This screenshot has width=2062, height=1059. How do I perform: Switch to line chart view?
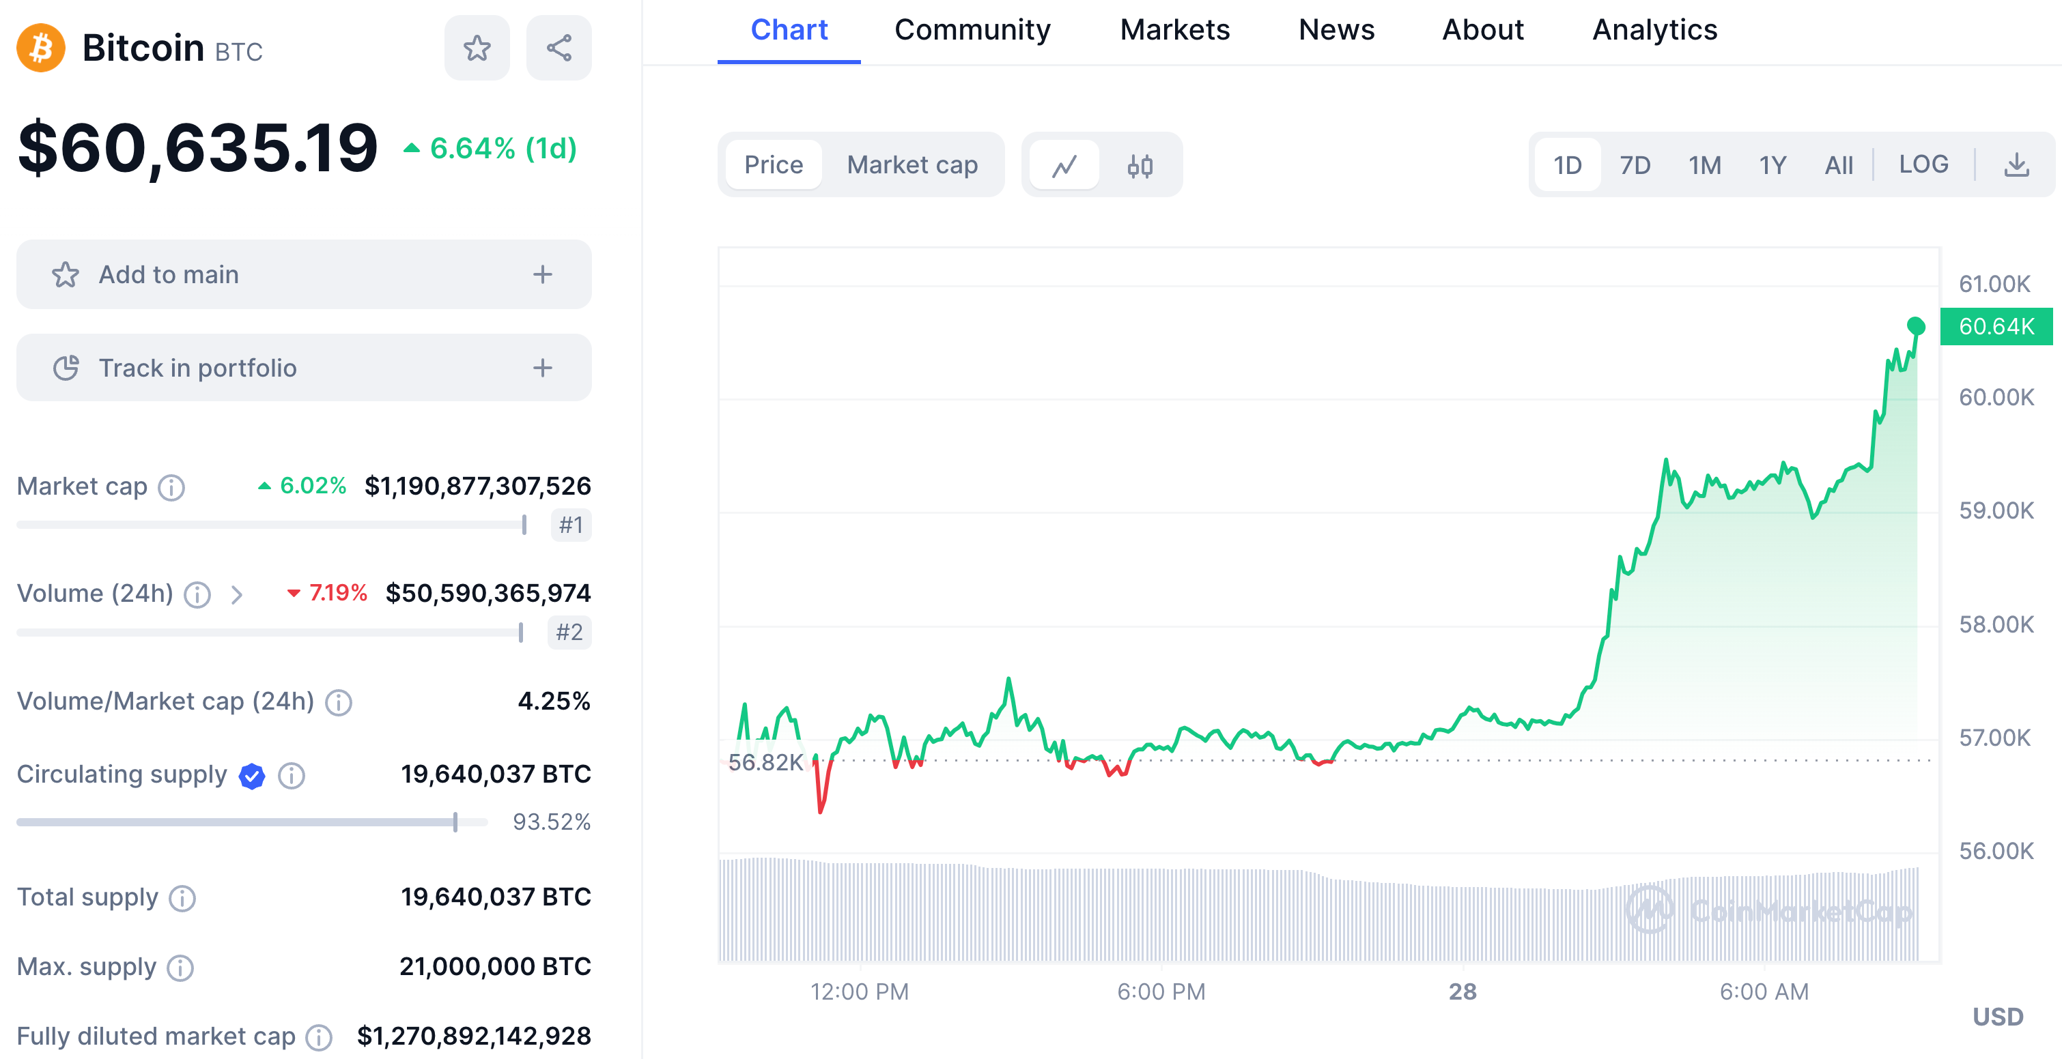point(1064,166)
